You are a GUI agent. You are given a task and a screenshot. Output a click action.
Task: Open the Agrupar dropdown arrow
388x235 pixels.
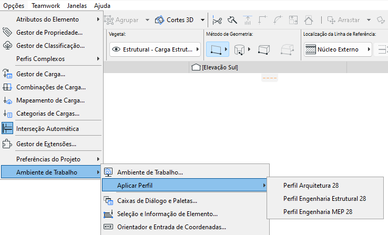(x=147, y=20)
